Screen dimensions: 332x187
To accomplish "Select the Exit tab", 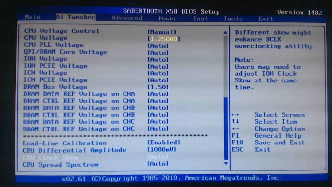I will point(266,19).
